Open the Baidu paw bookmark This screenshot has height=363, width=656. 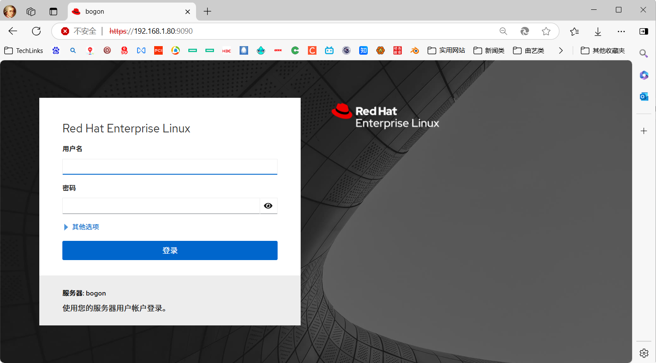[x=56, y=50]
